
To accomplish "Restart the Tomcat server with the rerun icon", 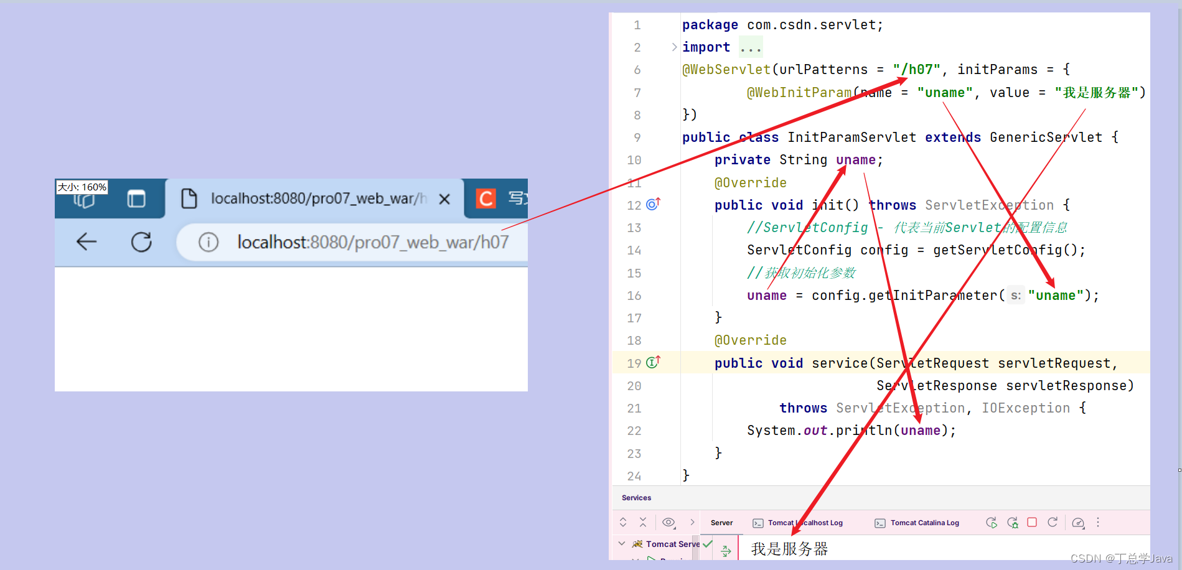I will tap(992, 523).
